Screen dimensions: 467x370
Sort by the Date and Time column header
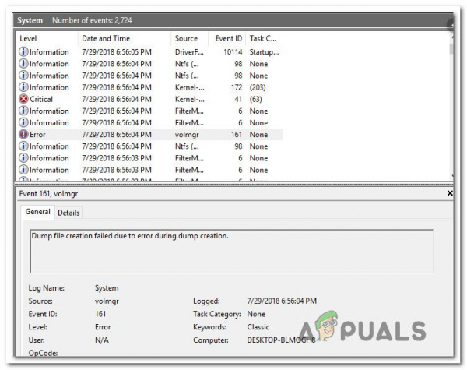click(x=106, y=38)
